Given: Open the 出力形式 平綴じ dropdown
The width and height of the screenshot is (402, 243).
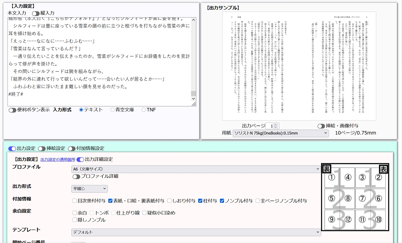Looking at the screenshot, I should (x=90, y=189).
